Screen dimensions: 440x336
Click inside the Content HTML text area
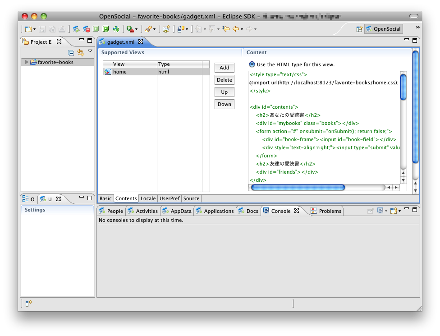click(324, 127)
